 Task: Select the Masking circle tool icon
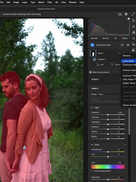point(134,38)
